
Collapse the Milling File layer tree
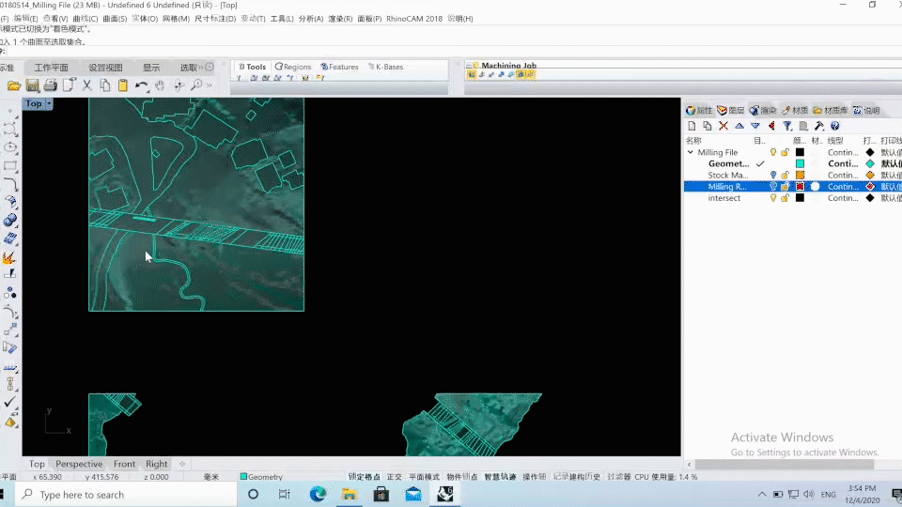[x=691, y=152]
